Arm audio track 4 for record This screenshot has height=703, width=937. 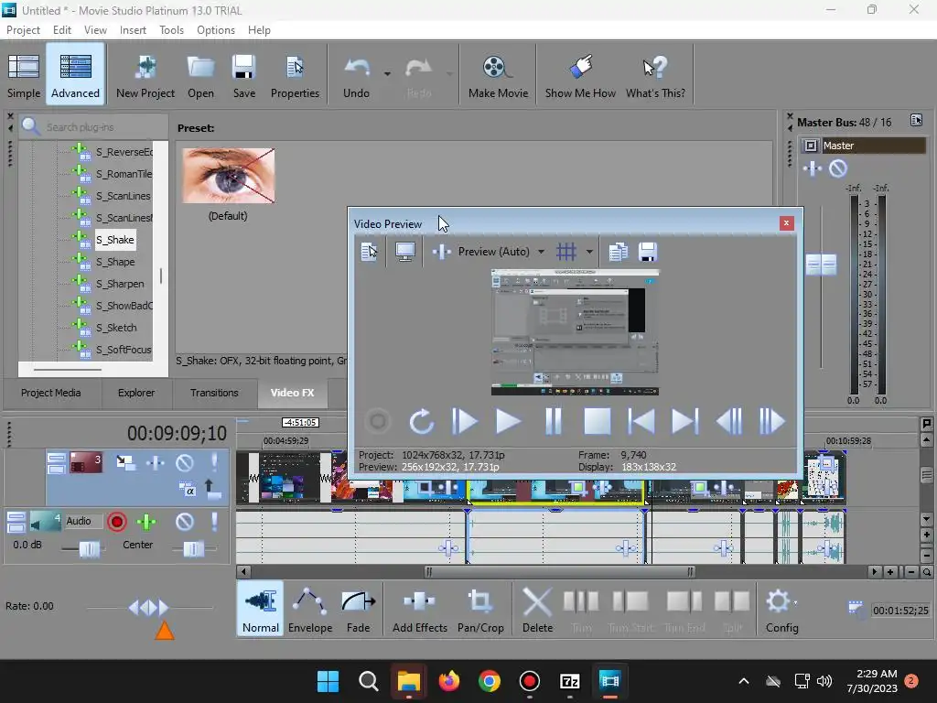(116, 522)
